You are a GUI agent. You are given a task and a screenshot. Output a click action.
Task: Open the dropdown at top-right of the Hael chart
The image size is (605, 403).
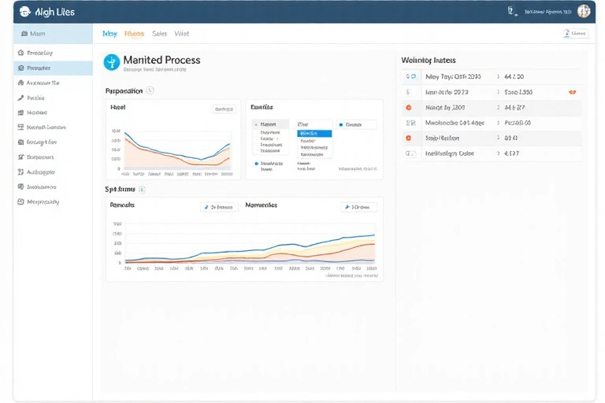point(224,109)
